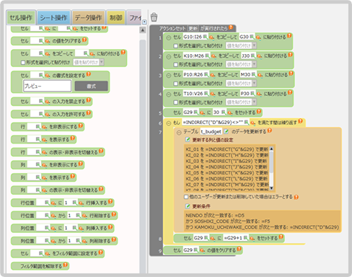Viewport: 352px width, 277px height.
Task: Collapse the テーブル t_budget block on row 7
Action: 179,133
